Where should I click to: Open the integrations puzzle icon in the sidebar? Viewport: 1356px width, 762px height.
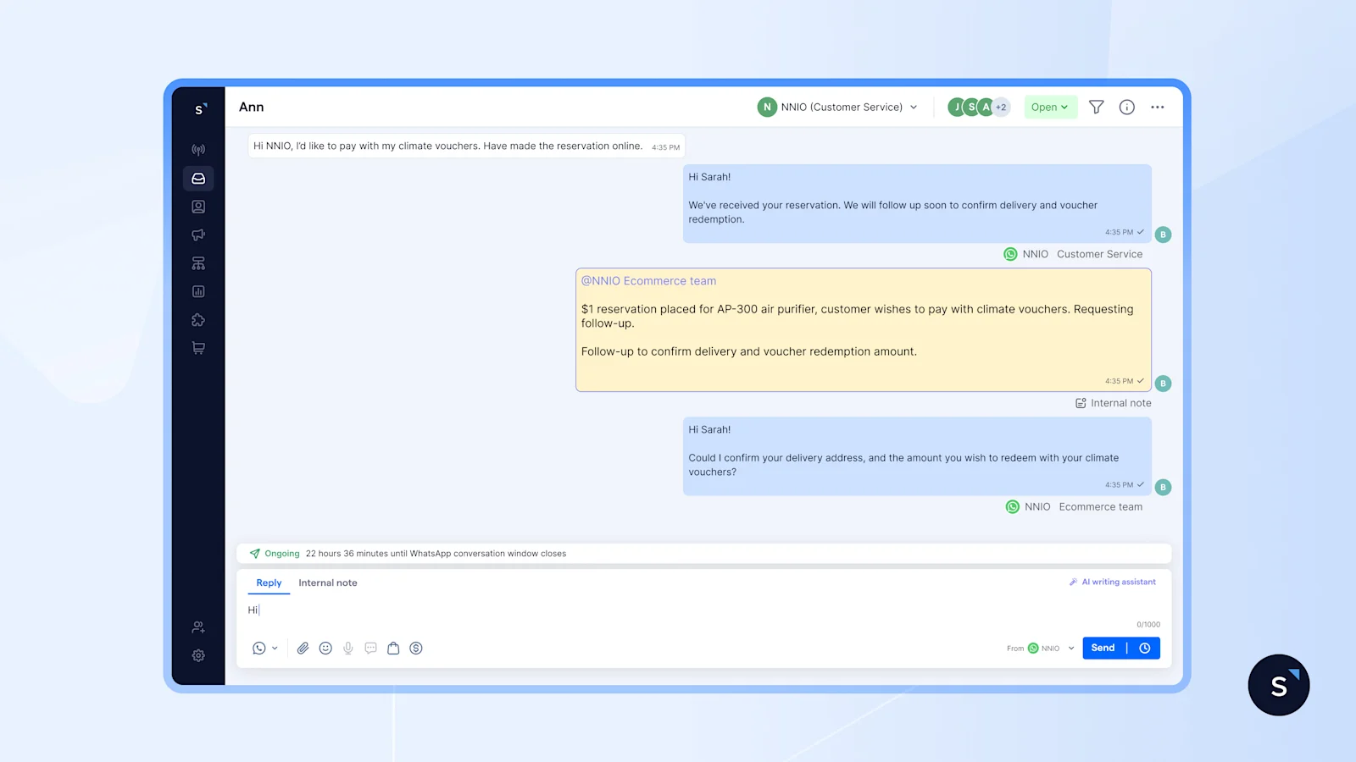pos(198,320)
